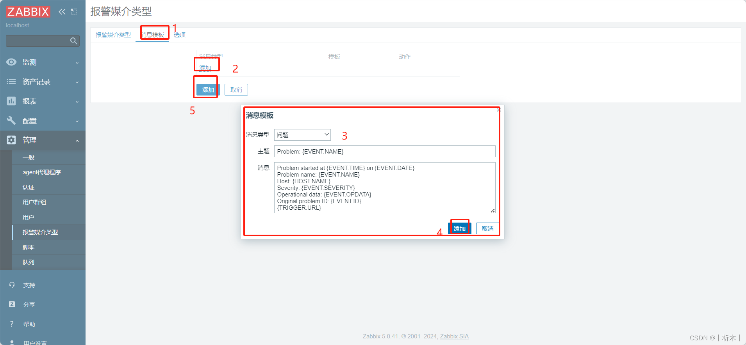Image resolution: width=746 pixels, height=345 pixels.
Task: Open the Zabbix SIA footer link
Action: click(454, 336)
